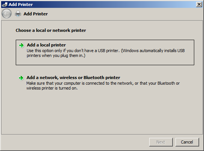Click blank area below the network option
This screenshot has height=151, width=204.
click(102, 112)
